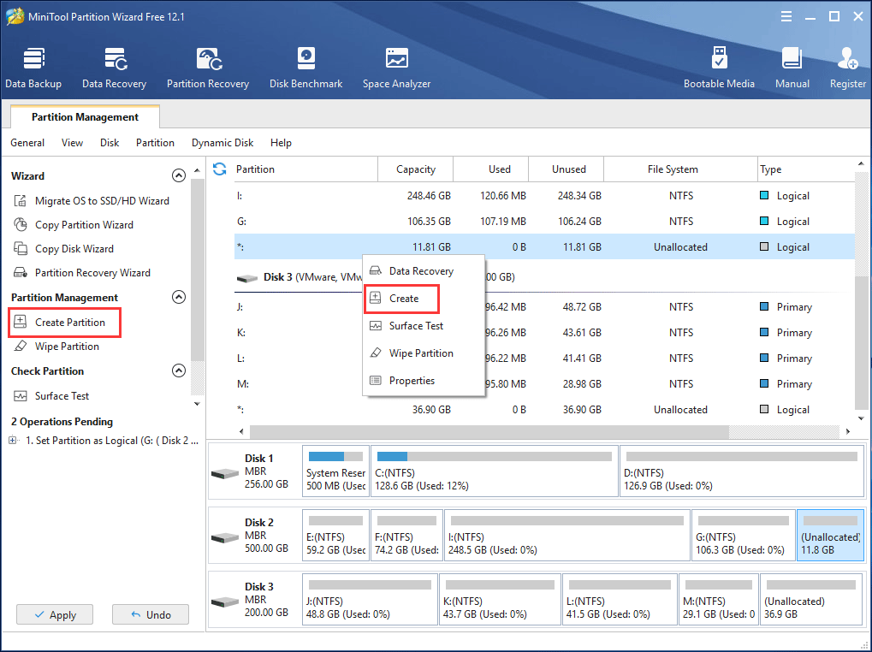Open the Dynamic Disk menu

point(222,143)
